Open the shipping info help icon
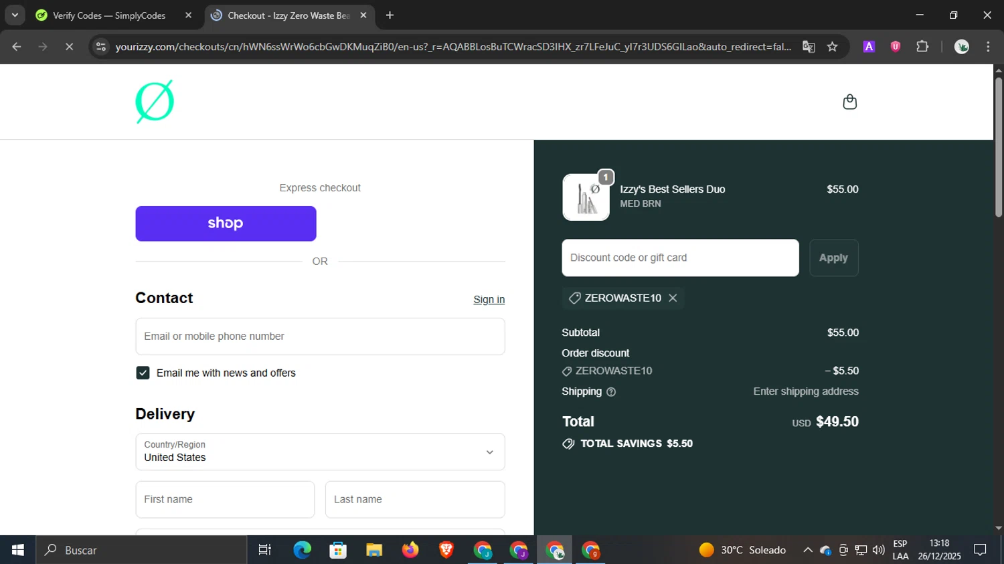This screenshot has width=1004, height=564. click(x=610, y=392)
